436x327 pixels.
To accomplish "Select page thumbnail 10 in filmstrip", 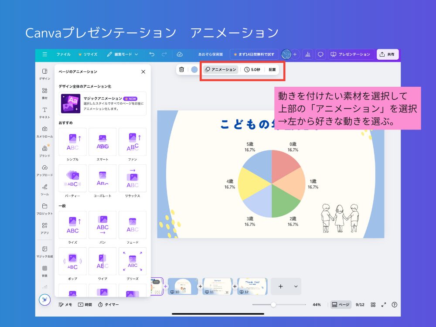I will 183,286.
